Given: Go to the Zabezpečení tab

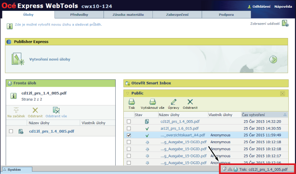Looking at the screenshot, I should pos(177,15).
